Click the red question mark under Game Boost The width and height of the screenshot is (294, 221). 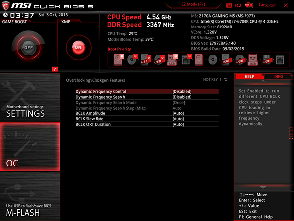point(55,69)
